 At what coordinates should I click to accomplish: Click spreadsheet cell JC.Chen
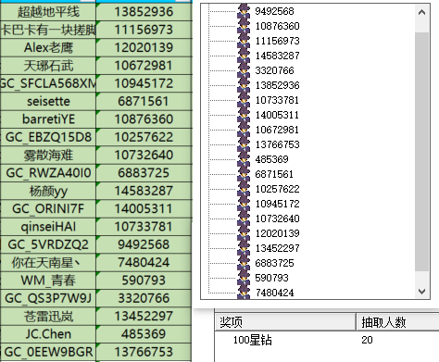pyautogui.click(x=48, y=334)
